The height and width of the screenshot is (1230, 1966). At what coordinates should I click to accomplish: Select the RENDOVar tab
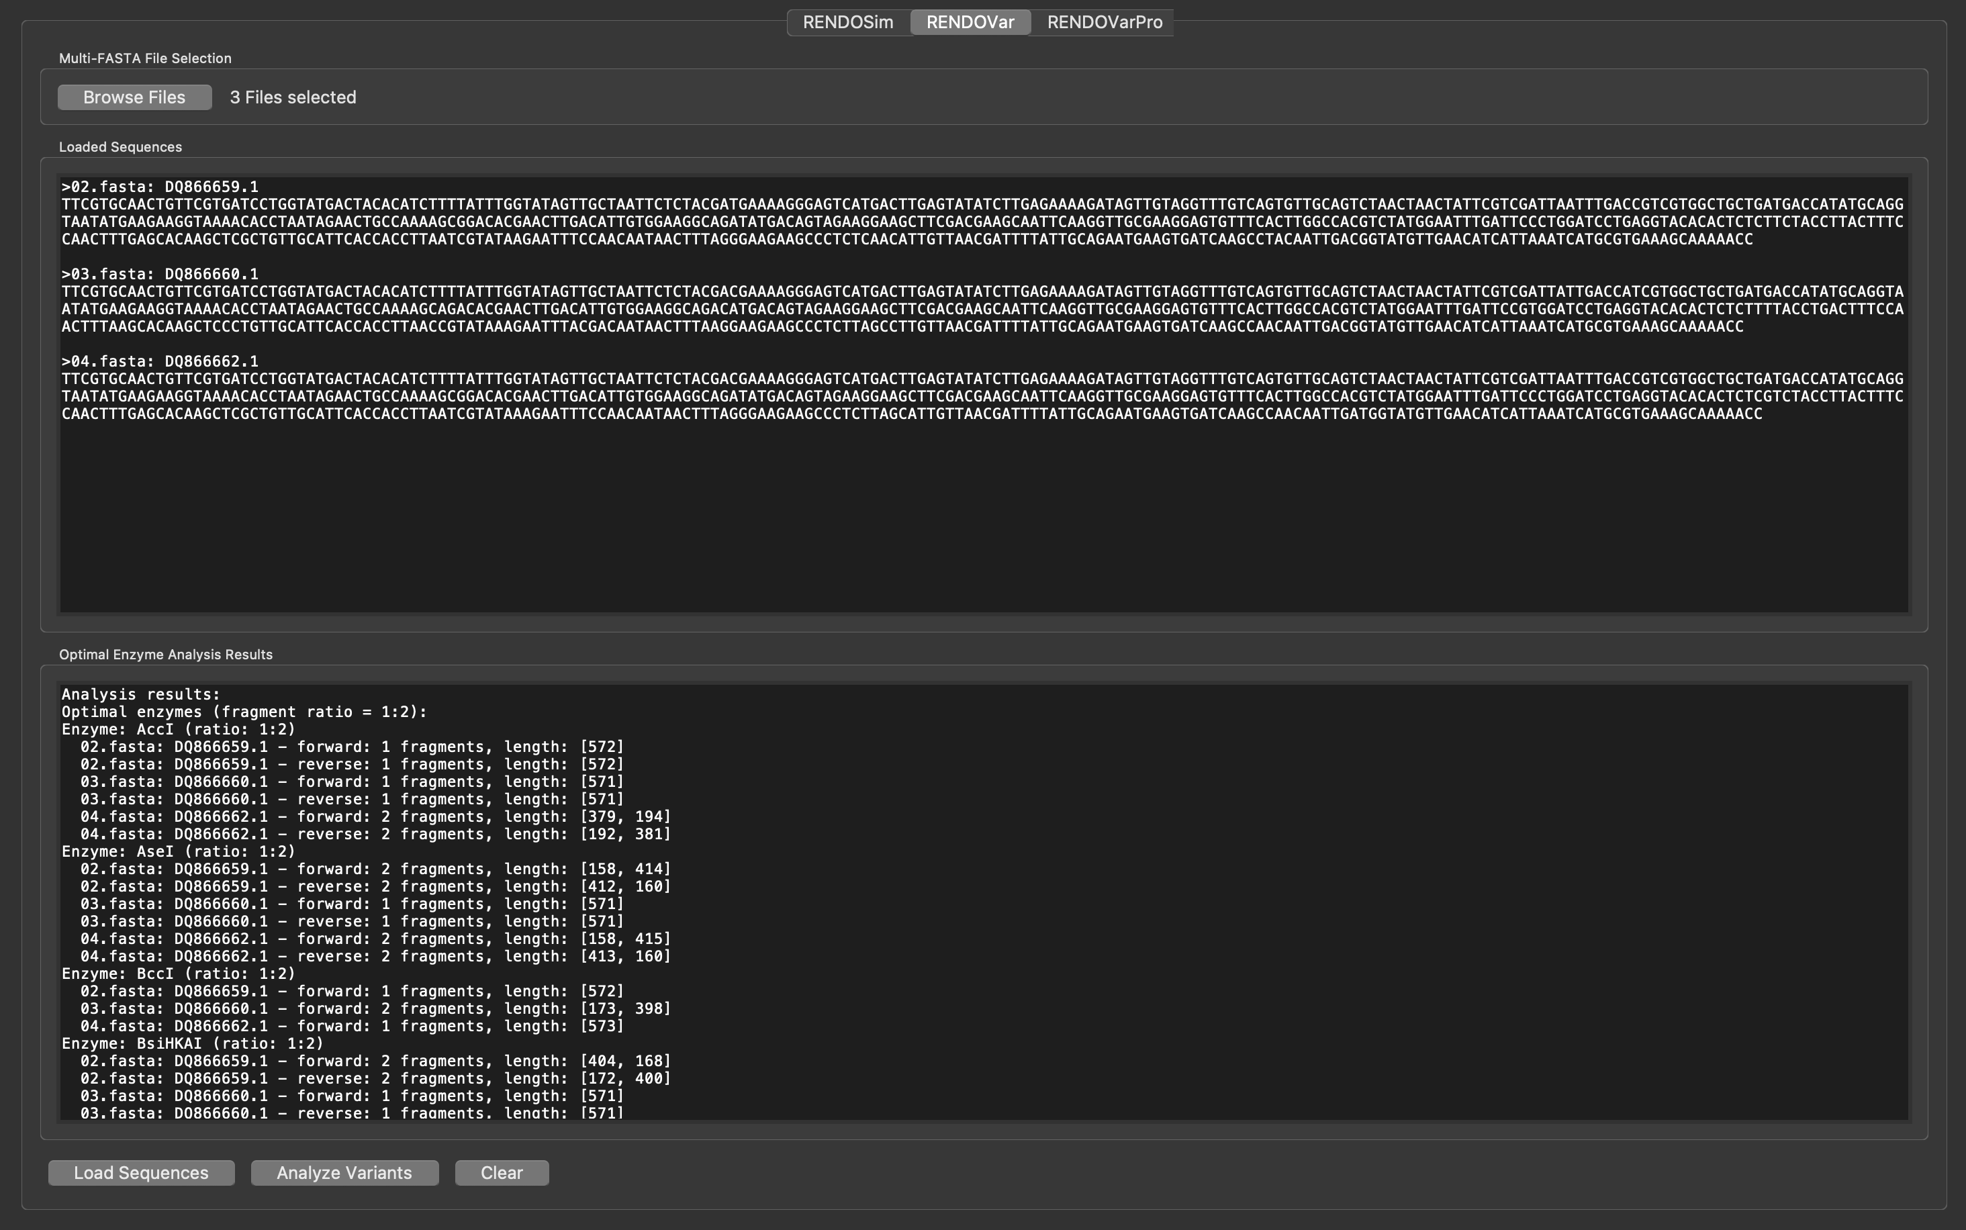970,22
